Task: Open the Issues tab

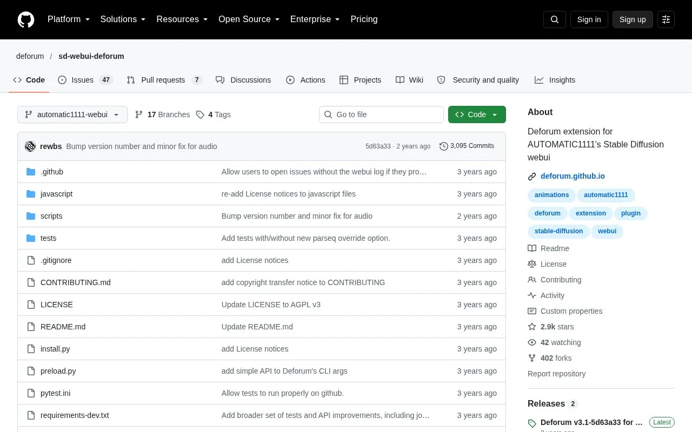Action: [x=85, y=80]
